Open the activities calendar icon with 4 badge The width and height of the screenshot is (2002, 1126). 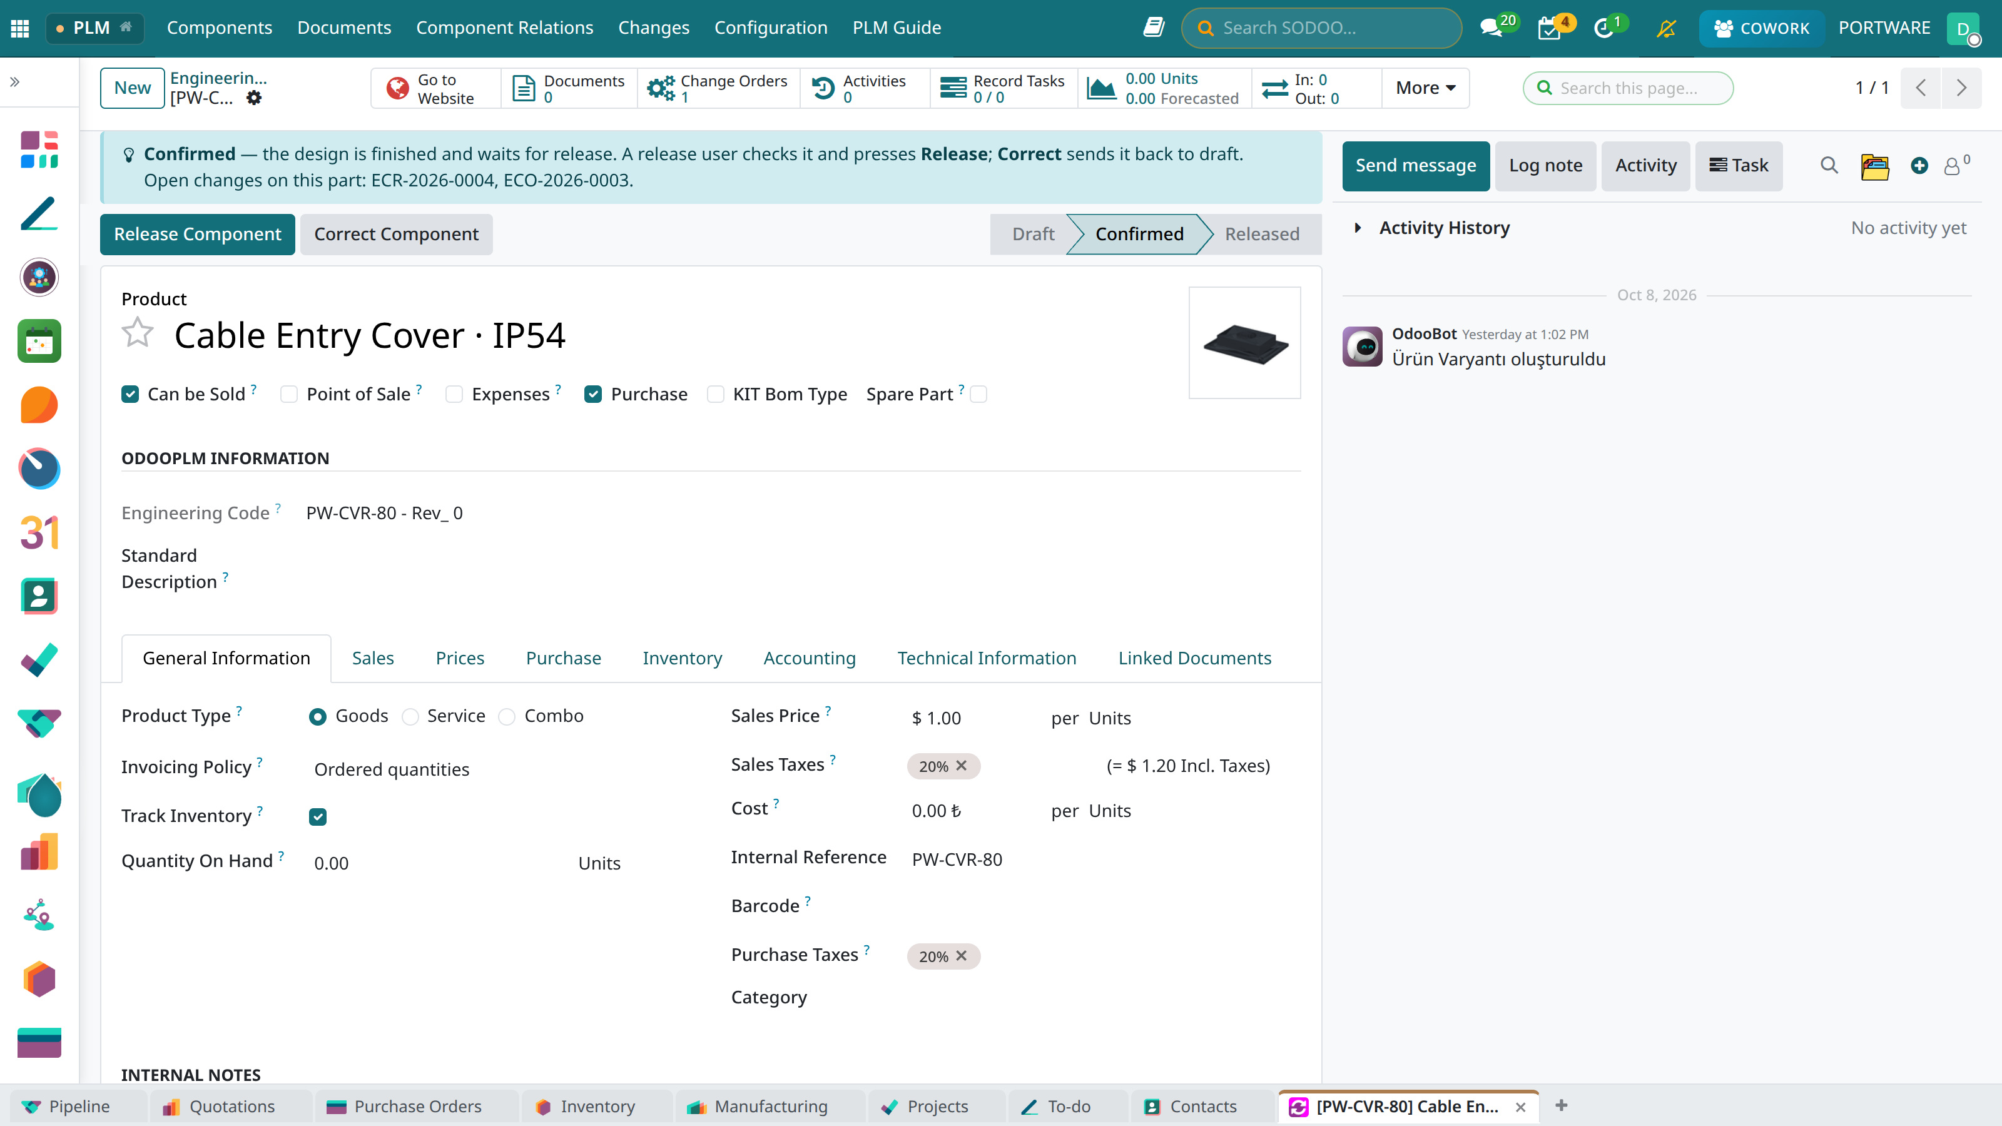[x=1550, y=28]
